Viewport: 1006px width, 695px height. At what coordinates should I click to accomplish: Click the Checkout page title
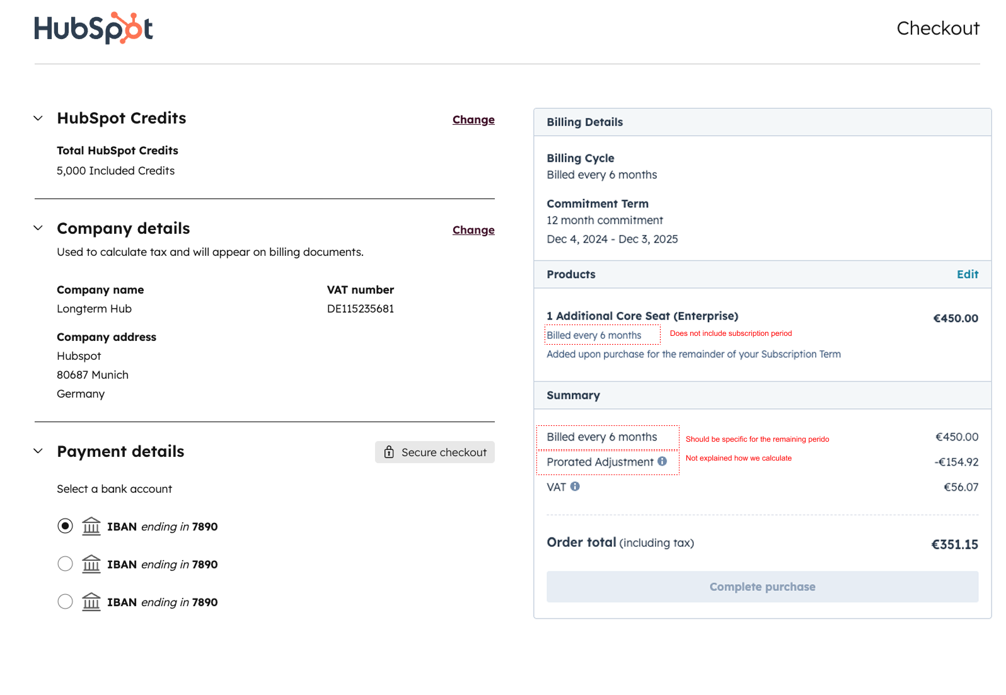[938, 28]
